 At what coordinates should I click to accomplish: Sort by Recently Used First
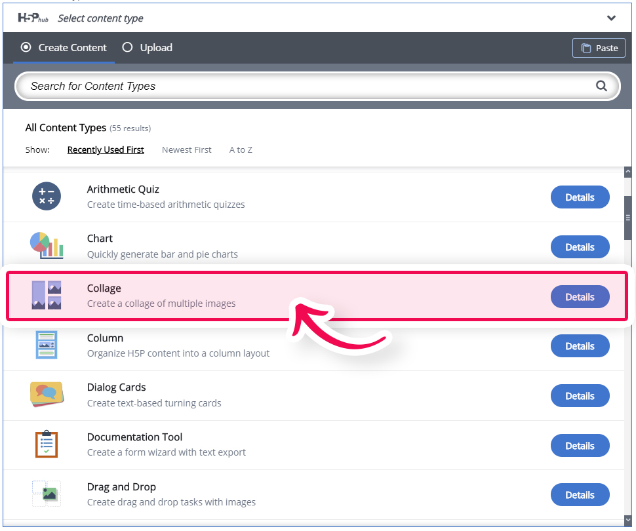[x=106, y=149]
